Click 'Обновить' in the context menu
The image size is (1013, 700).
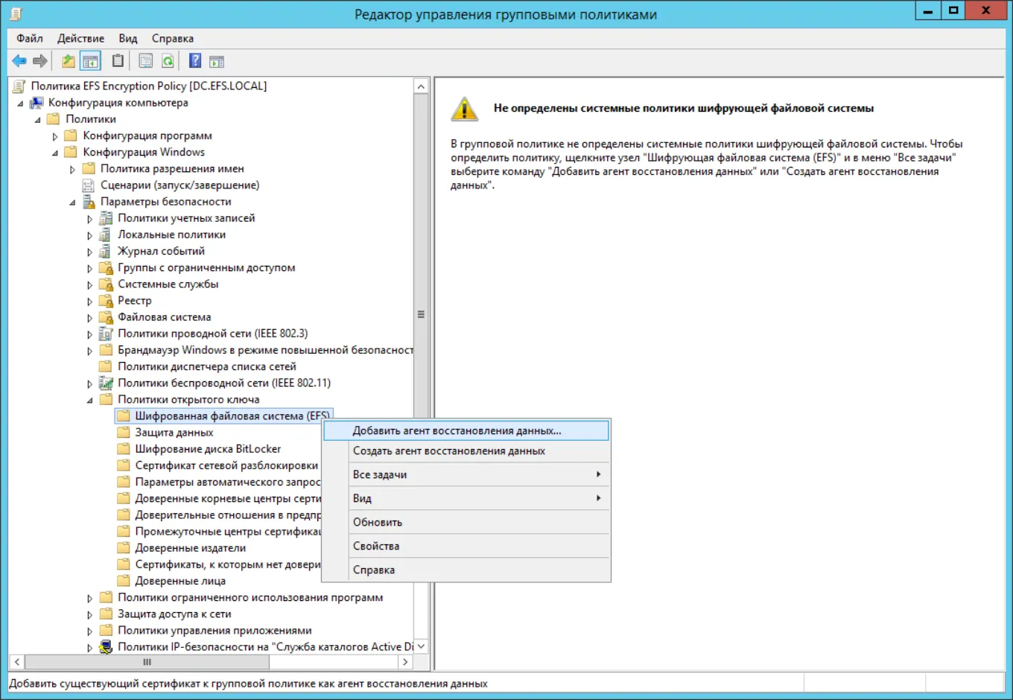[x=466, y=522]
